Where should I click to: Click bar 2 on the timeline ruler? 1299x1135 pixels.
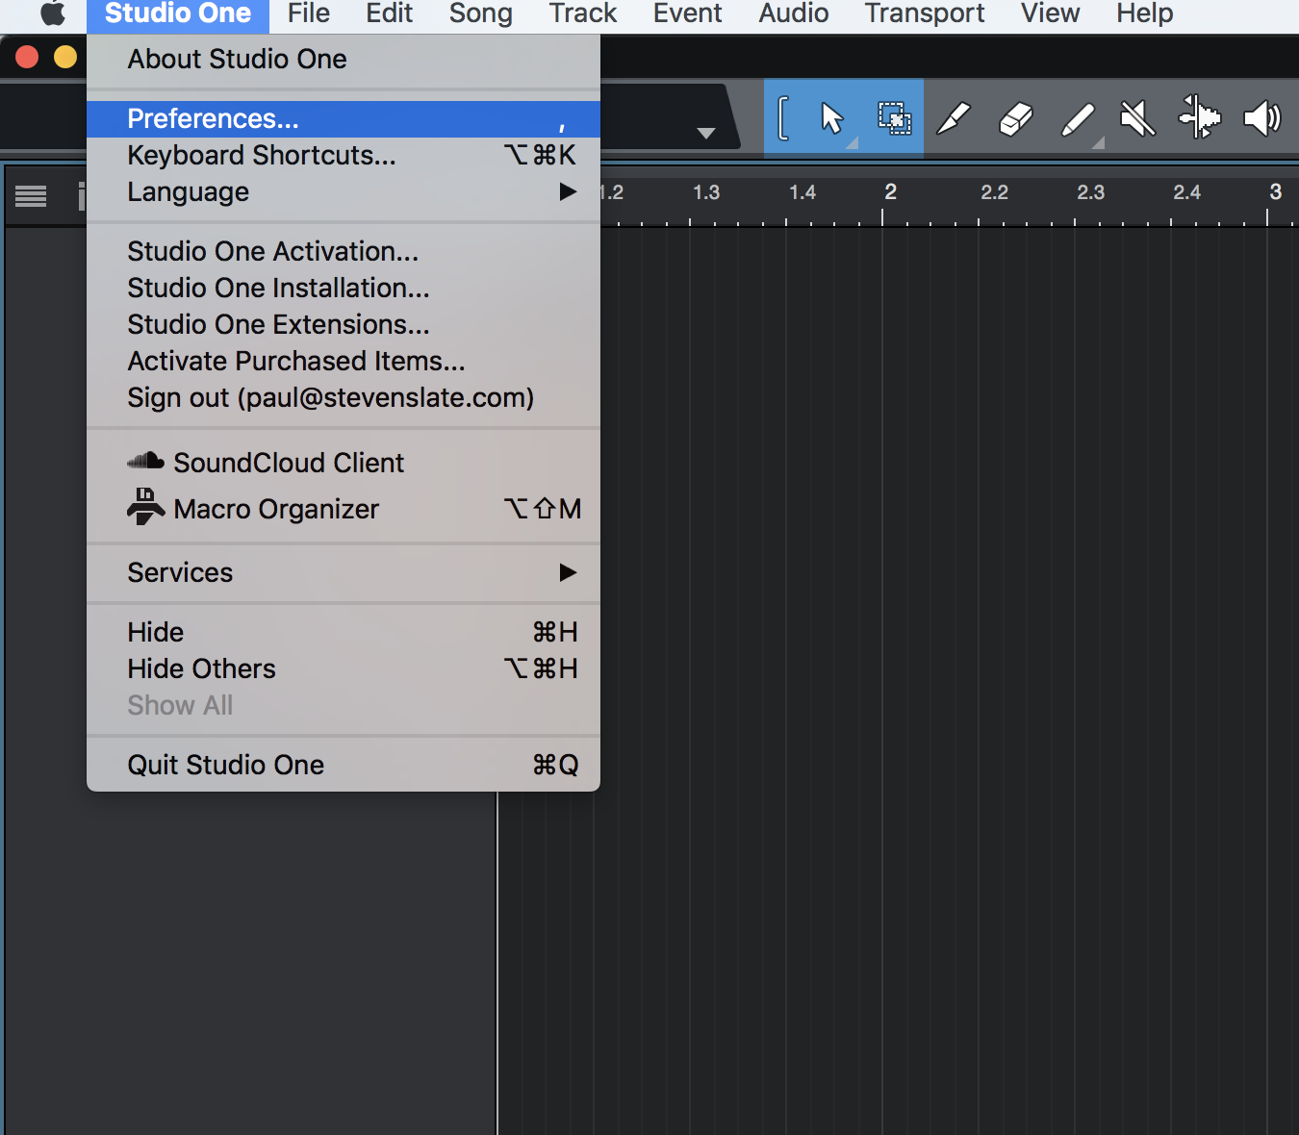pyautogui.click(x=890, y=192)
